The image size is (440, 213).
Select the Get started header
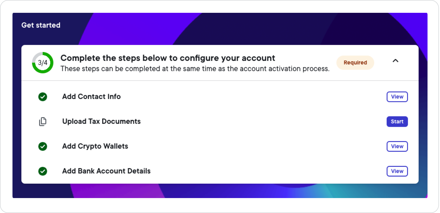(41, 25)
